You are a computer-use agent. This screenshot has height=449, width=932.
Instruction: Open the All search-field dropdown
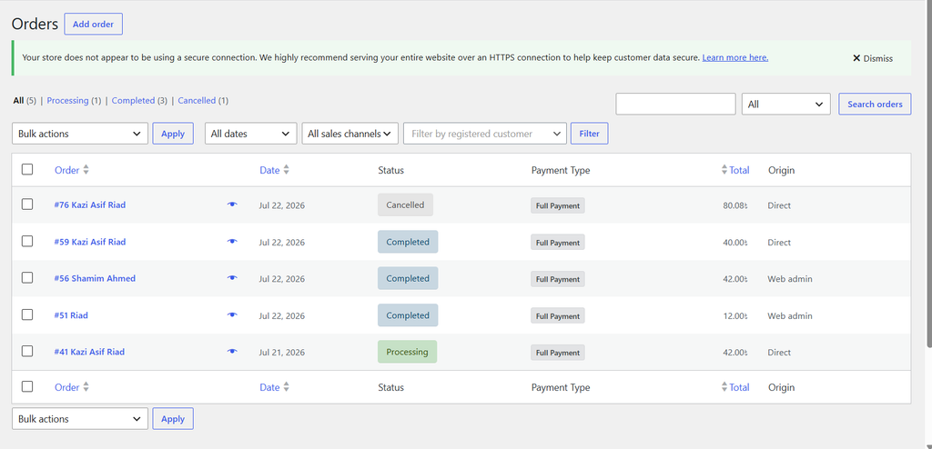[785, 104]
